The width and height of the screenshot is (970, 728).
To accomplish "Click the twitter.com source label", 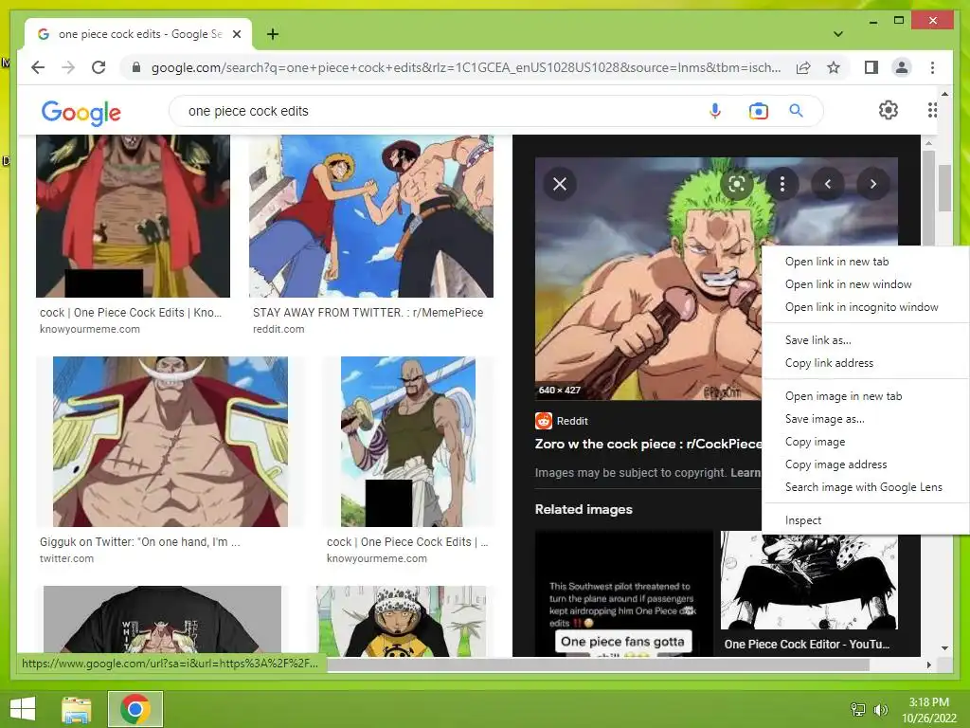I will [x=67, y=558].
